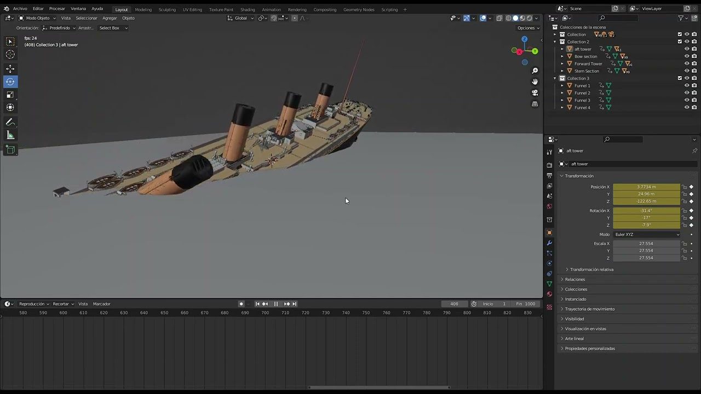Viewport: 701px width, 394px height.
Task: Activate the Rotate tool
Action: 10,82
